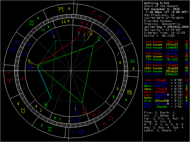
Task: Click the Libra glyph ending the 7th house row
Action: (187, 59)
